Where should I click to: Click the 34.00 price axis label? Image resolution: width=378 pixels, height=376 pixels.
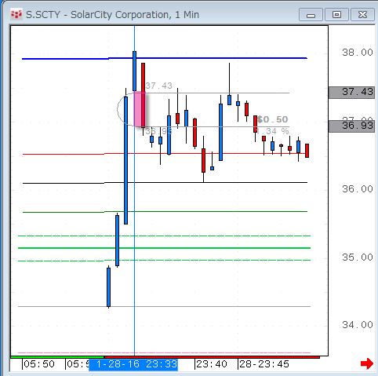[358, 325]
